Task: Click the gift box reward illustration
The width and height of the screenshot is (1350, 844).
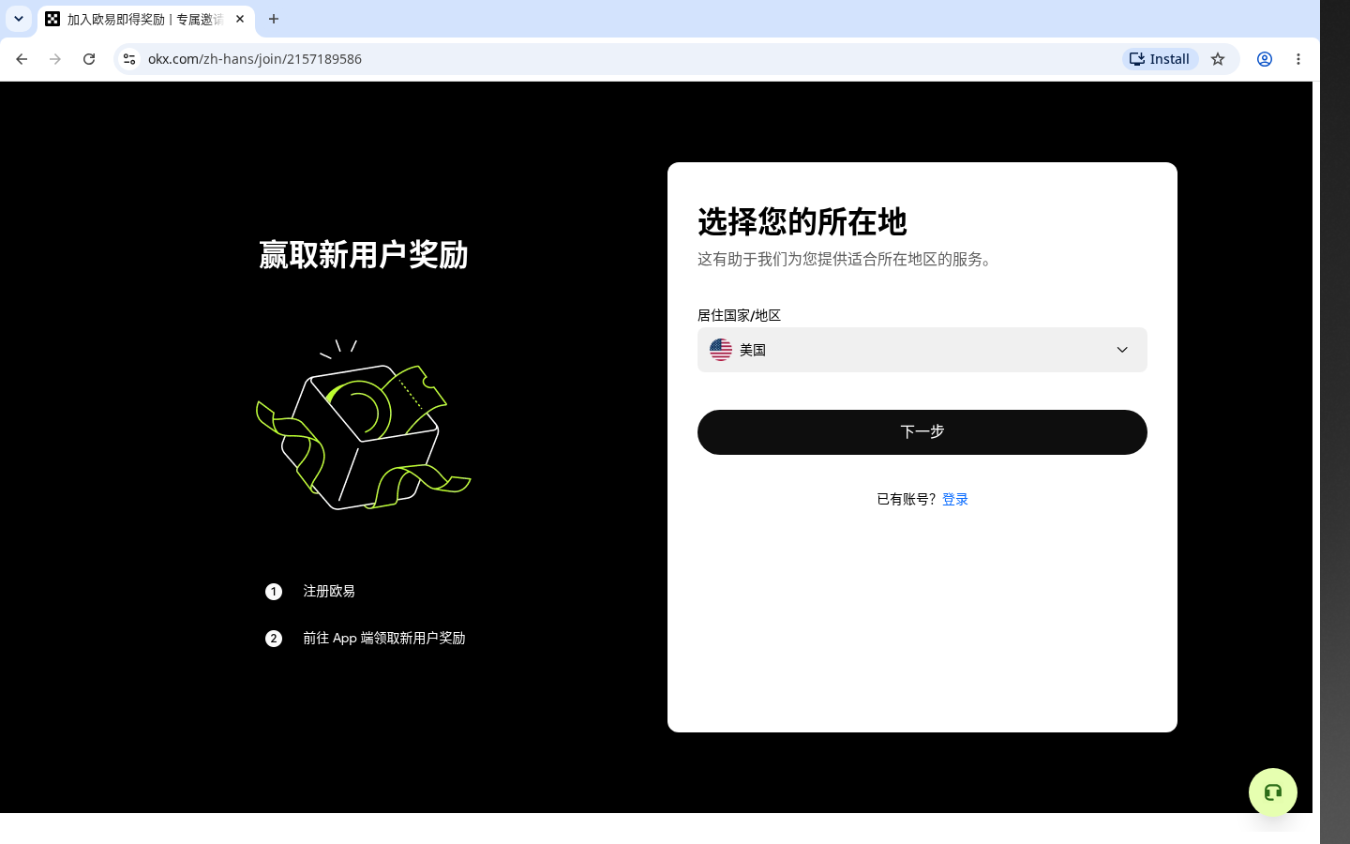Action: pos(364,425)
